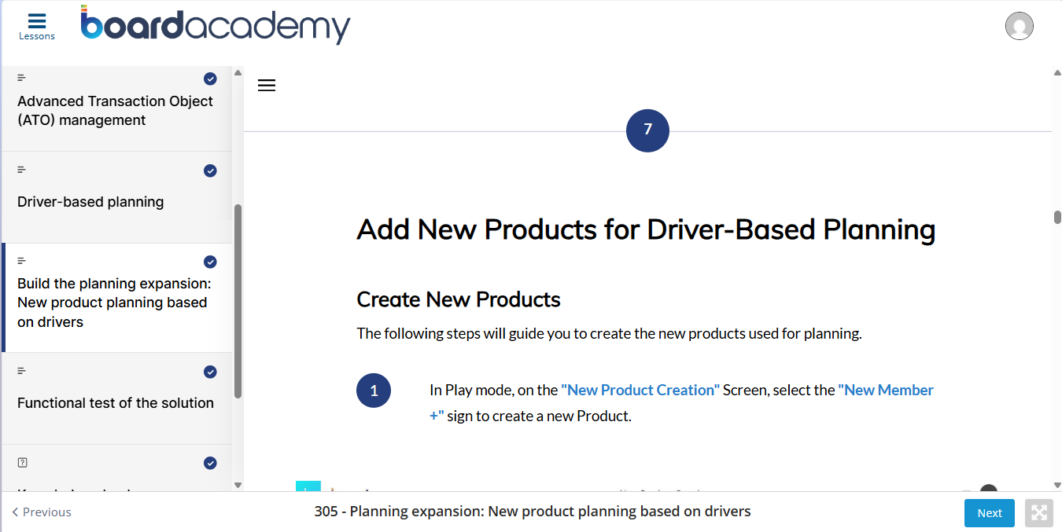Open the content hamburger menu icon
The width and height of the screenshot is (1062, 532).
point(267,86)
